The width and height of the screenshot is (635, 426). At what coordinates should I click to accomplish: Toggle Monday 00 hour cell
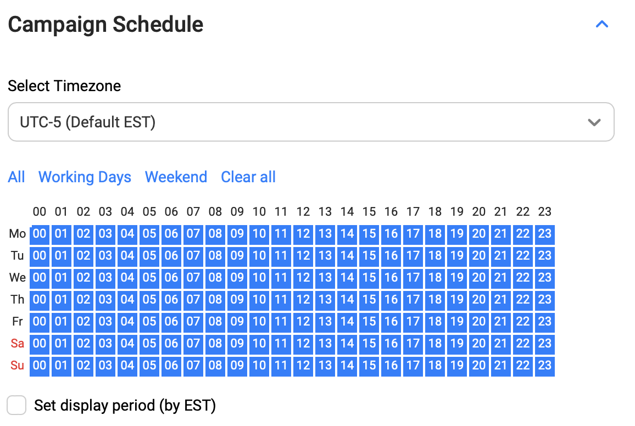click(x=40, y=234)
